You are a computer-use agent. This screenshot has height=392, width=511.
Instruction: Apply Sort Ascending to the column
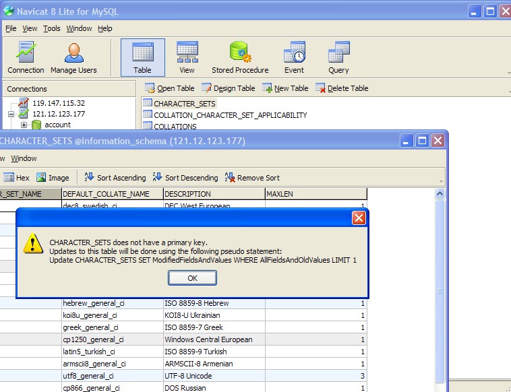coord(115,178)
